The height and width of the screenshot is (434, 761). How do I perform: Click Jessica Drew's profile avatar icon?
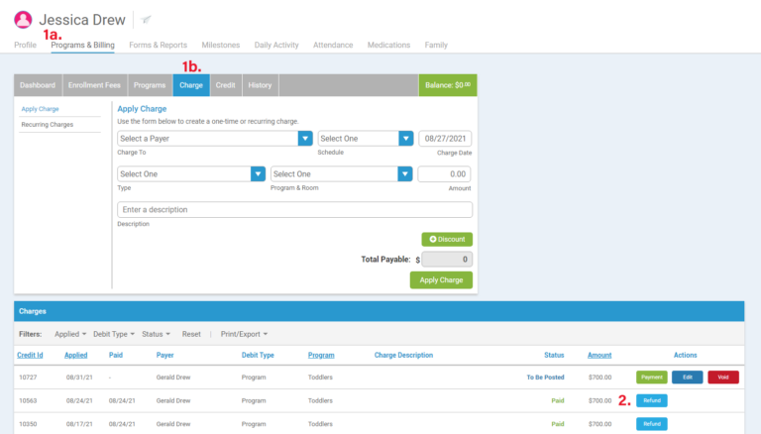click(x=23, y=19)
